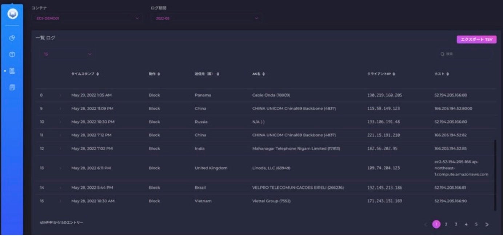Viewport: 503px width, 236px height.
Task: Expand row 10 Russia chevron
Action: pos(60,122)
